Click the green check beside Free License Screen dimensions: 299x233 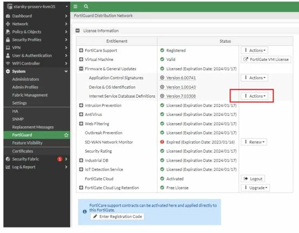coord(162,188)
